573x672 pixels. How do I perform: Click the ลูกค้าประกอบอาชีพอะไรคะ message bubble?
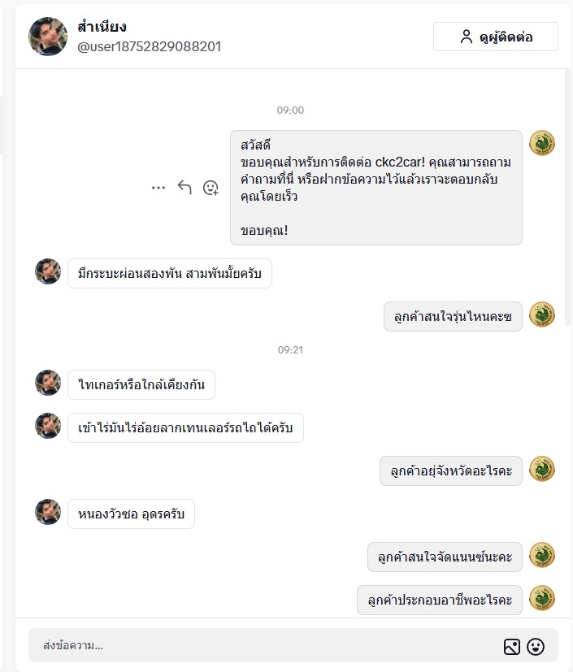pos(439,600)
